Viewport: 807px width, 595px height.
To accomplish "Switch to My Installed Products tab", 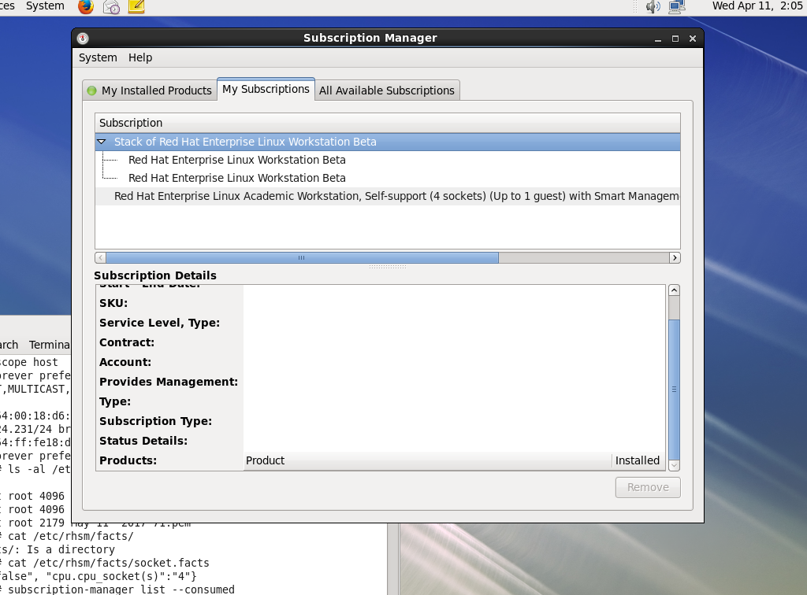I will coord(150,91).
